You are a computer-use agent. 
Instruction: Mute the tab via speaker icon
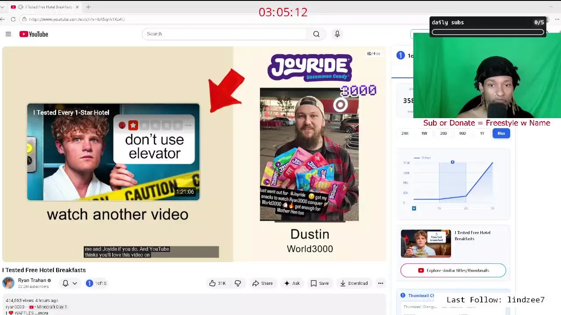(20, 7)
